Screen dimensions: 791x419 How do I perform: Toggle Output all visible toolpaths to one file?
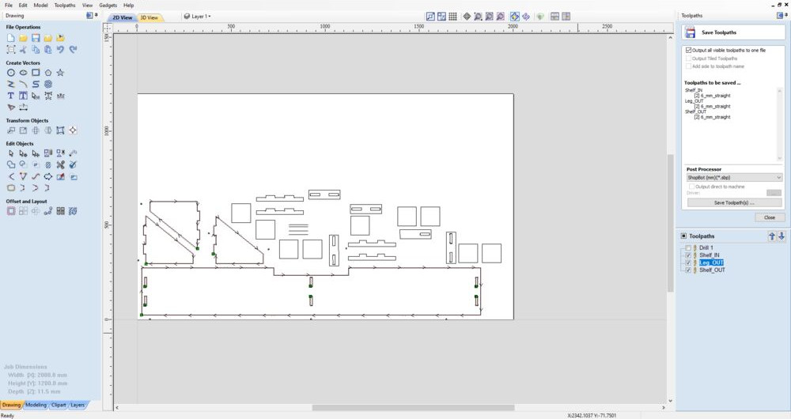point(689,51)
